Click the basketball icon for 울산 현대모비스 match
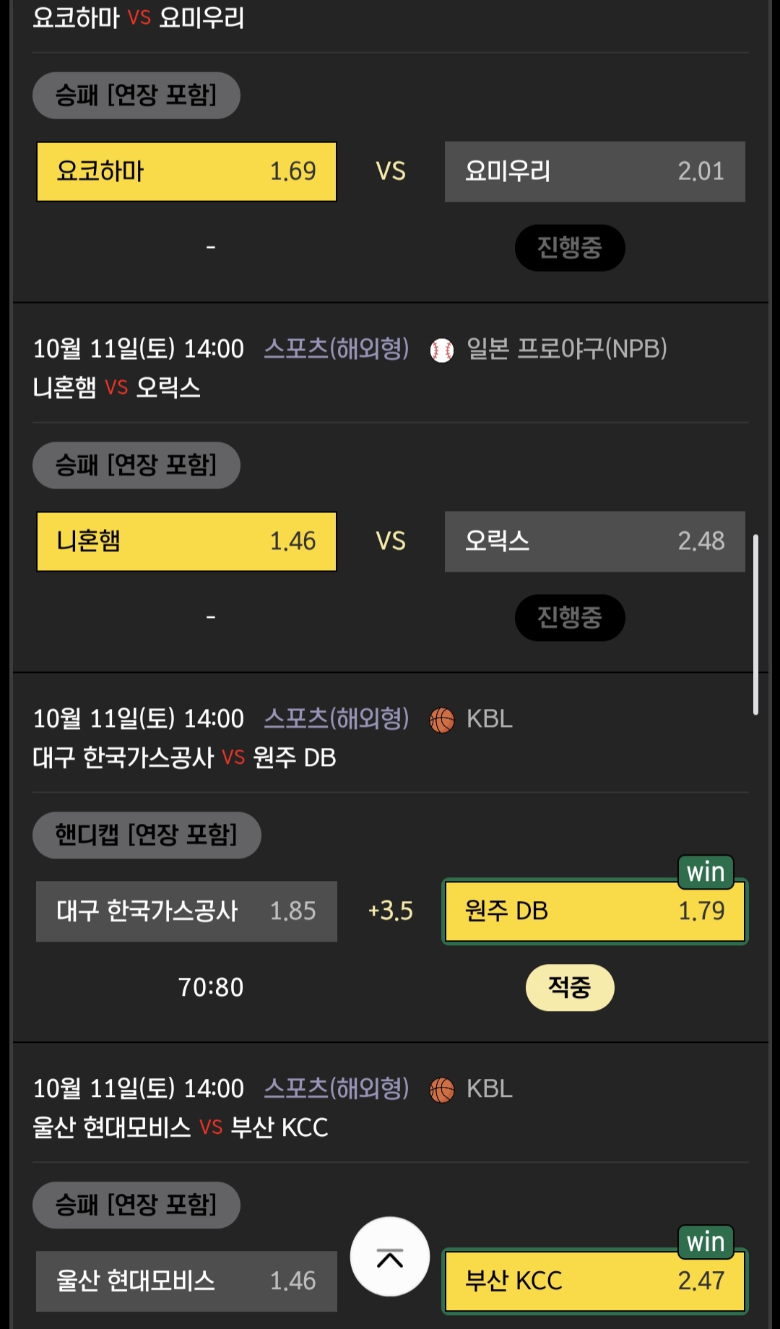The height and width of the screenshot is (1329, 780). [x=441, y=1090]
